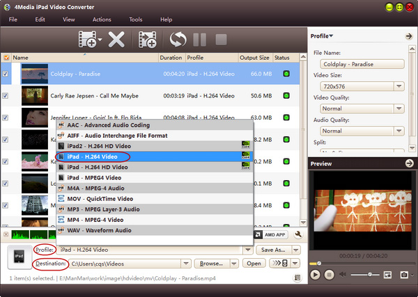Screen dimensions: 418x297
Task: Click the Add Profile toolbar icon
Action: coord(147,40)
